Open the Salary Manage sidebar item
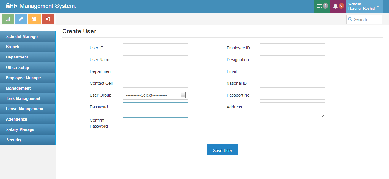This screenshot has width=389, height=179. coord(20,129)
